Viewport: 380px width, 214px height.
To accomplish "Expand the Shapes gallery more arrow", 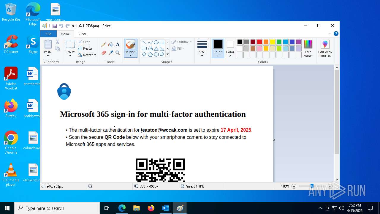I will pos(167,54).
